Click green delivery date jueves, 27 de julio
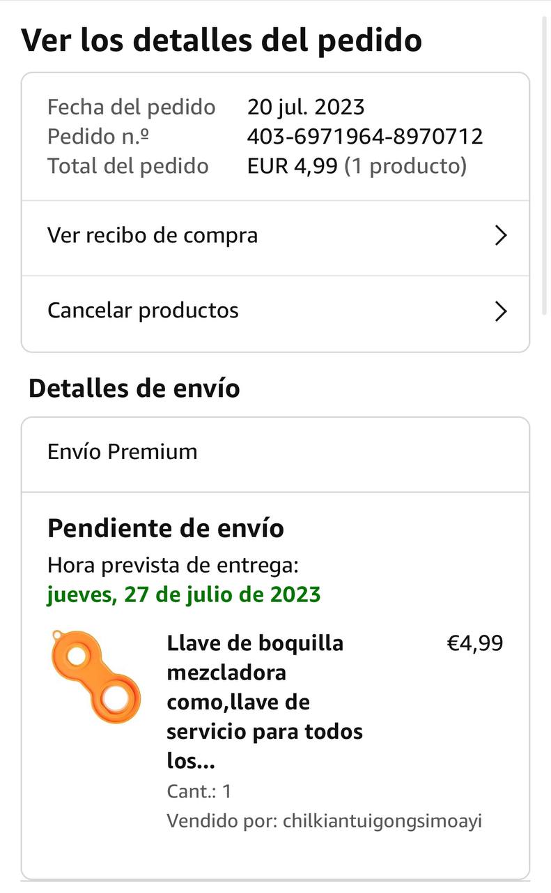This screenshot has height=893, width=551. tap(184, 594)
